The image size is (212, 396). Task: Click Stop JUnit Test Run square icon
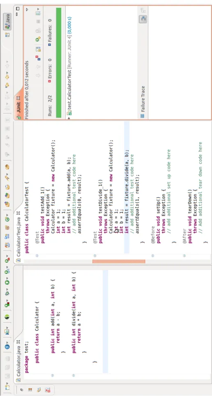[38, 21]
